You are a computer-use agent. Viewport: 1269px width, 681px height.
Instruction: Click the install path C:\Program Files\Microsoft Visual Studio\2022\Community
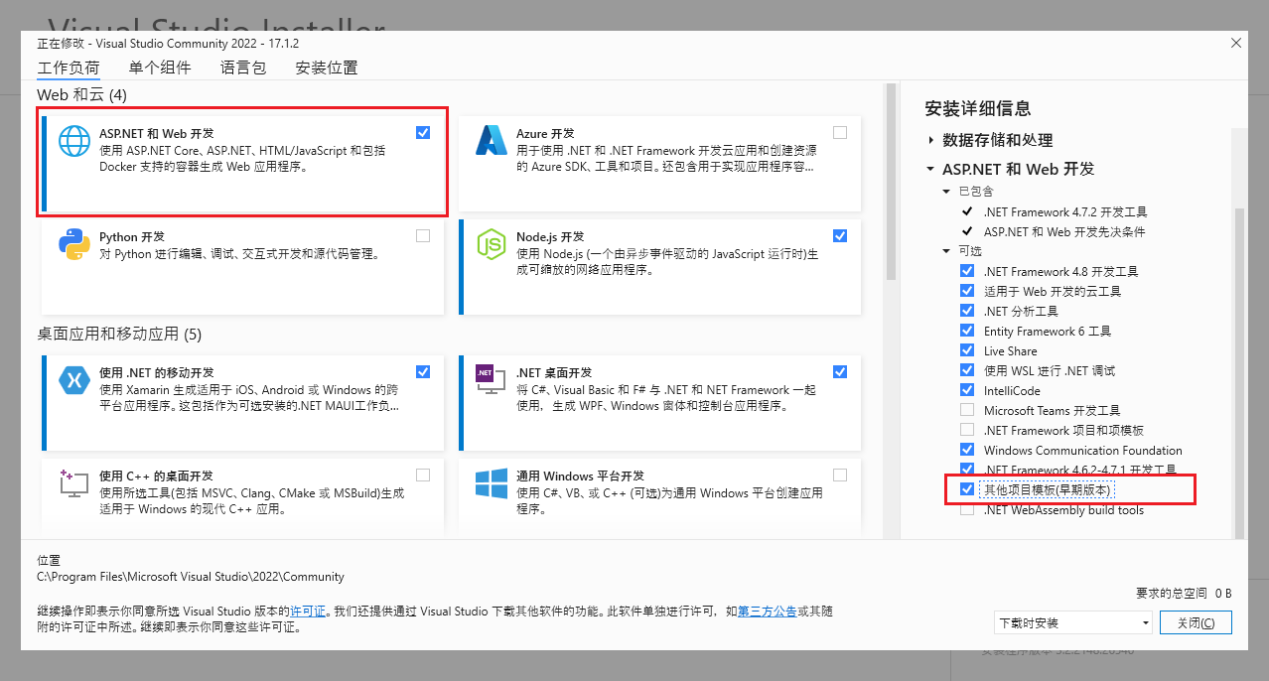click(191, 576)
